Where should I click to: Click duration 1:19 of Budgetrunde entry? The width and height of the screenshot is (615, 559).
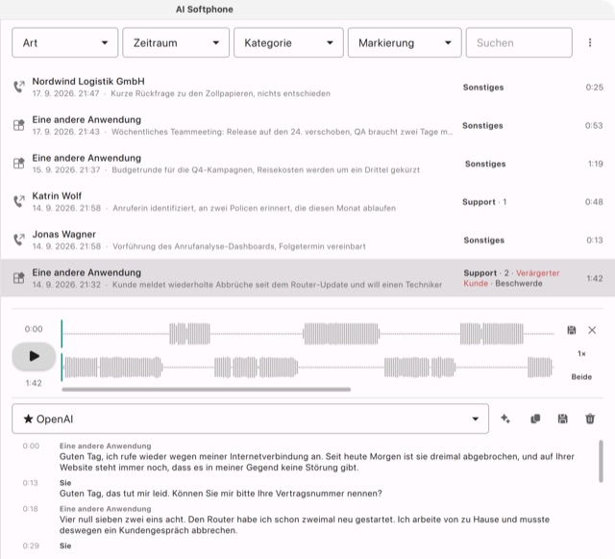pos(595,164)
